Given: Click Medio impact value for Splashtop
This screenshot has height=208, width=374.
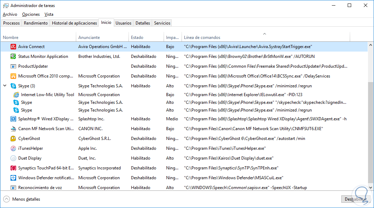Looking at the screenshot, I should pos(172,119).
